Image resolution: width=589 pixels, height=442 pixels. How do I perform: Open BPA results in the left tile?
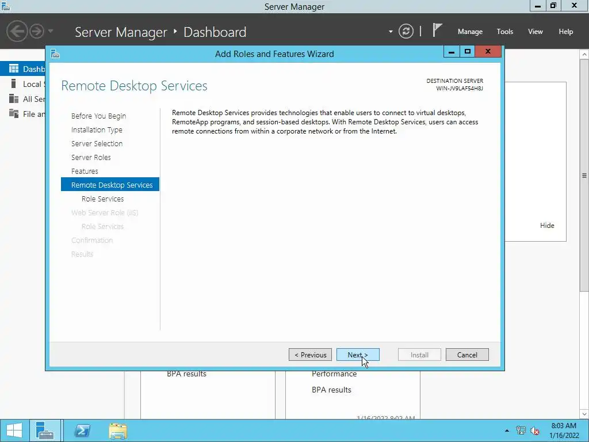186,374
